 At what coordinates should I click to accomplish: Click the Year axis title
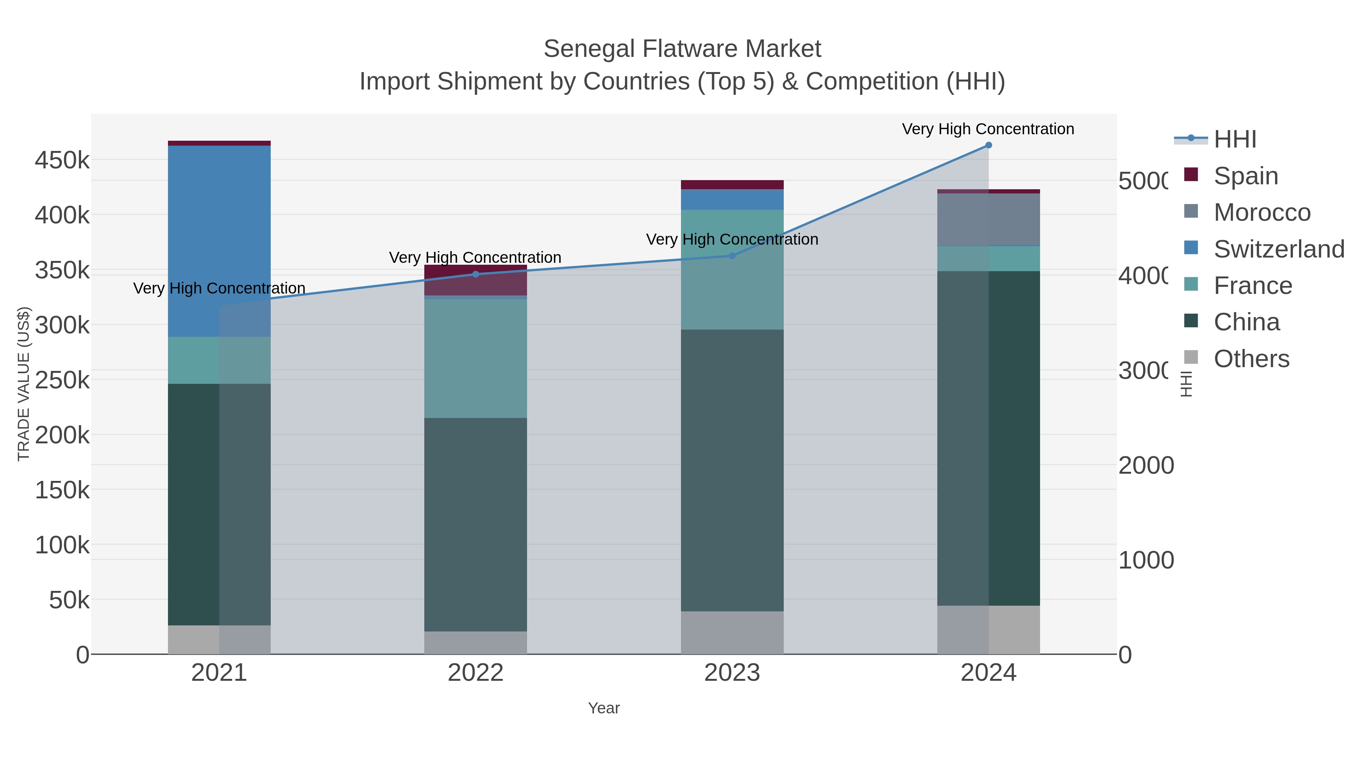(x=604, y=708)
